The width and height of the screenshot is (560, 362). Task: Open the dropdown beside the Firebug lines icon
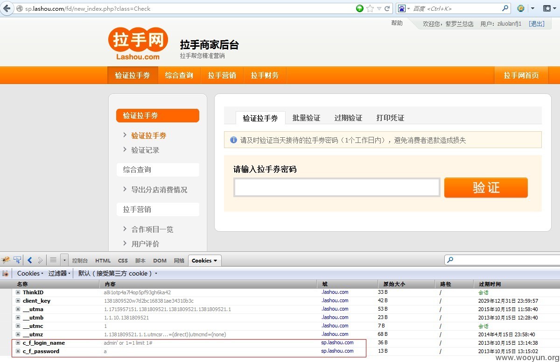click(x=64, y=260)
